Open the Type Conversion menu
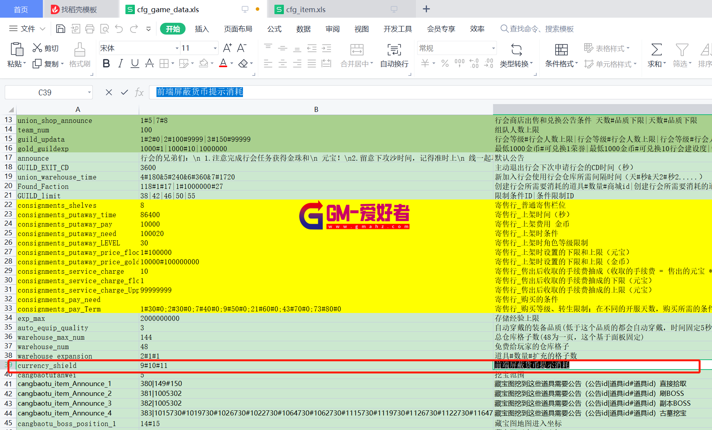Screen dimensions: 712x430 [x=516, y=55]
